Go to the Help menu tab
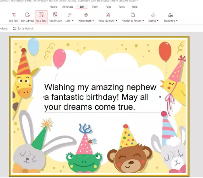Screen dimensions: 203x178 tap(135, 7)
